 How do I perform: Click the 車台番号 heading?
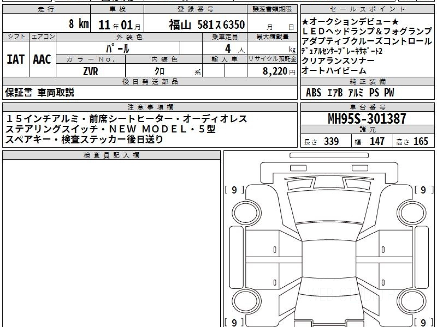tap(367, 107)
